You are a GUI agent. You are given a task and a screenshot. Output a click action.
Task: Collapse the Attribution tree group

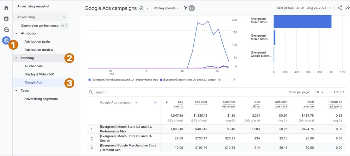point(16,33)
